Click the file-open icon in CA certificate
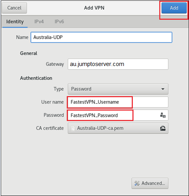Screen dimensions: 189x196 (163, 128)
